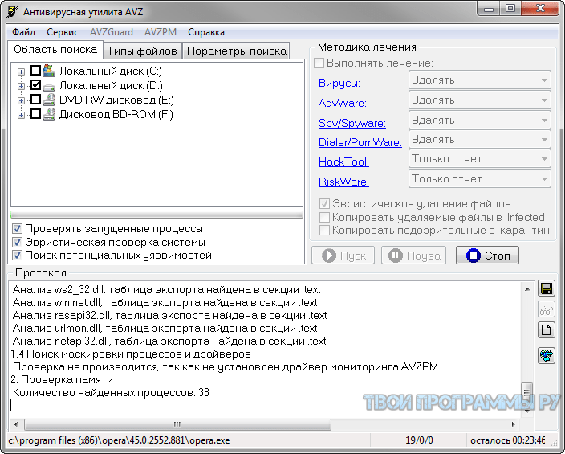Click the blank page icon to clear protocol
Screen dimensions: 565x454
pos(547,330)
